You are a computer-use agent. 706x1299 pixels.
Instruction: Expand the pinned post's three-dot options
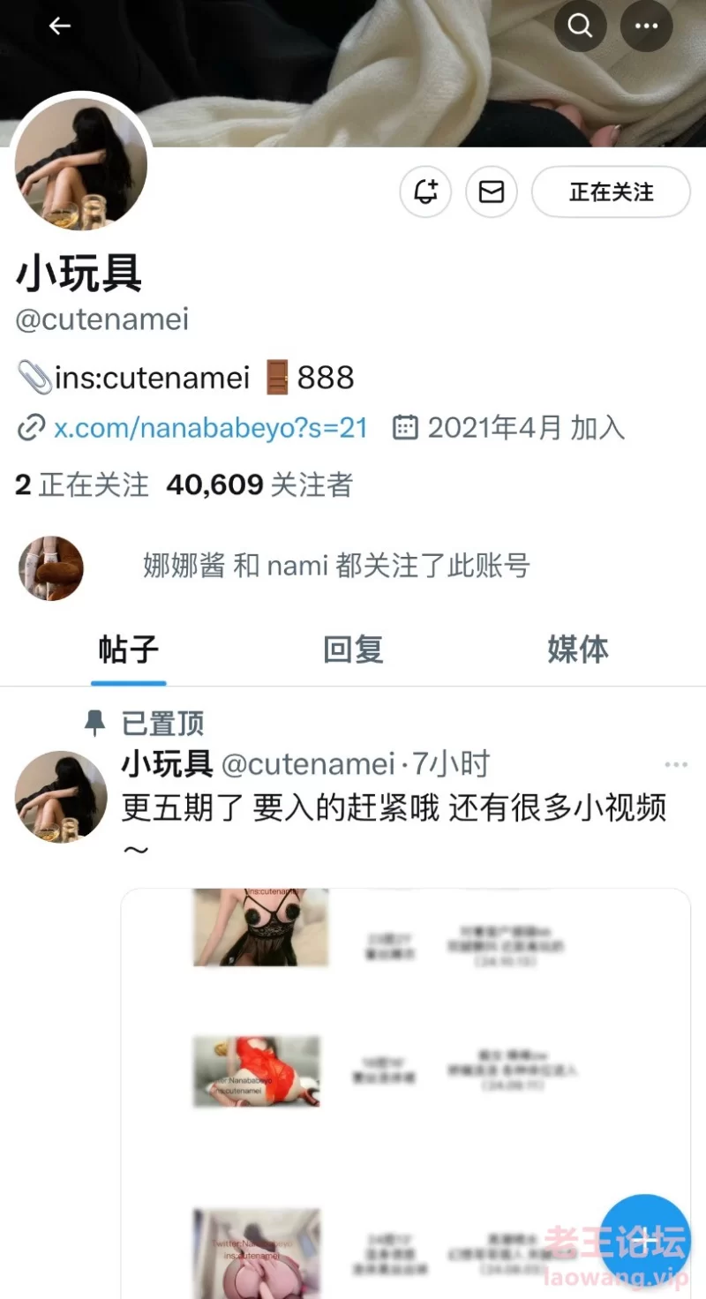[676, 764]
